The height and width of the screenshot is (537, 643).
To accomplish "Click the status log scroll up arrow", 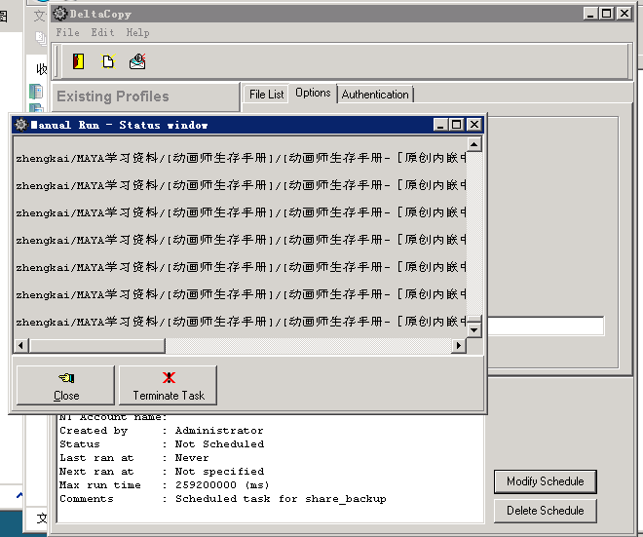I will 473,144.
